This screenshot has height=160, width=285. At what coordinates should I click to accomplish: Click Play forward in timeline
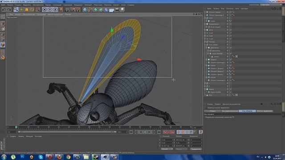[x=145, y=132]
